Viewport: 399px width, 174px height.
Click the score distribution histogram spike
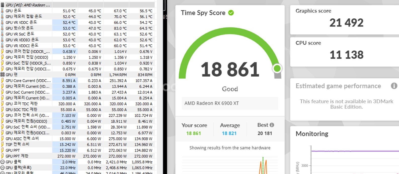point(263,166)
